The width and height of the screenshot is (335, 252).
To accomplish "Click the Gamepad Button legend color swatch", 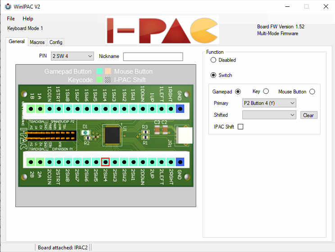I will click(x=100, y=71).
